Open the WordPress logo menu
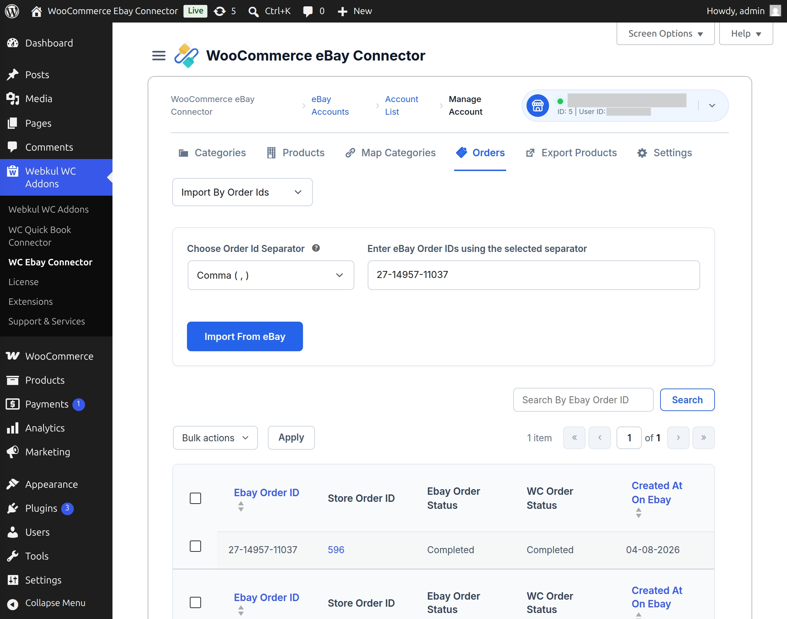The image size is (787, 619). [12, 11]
